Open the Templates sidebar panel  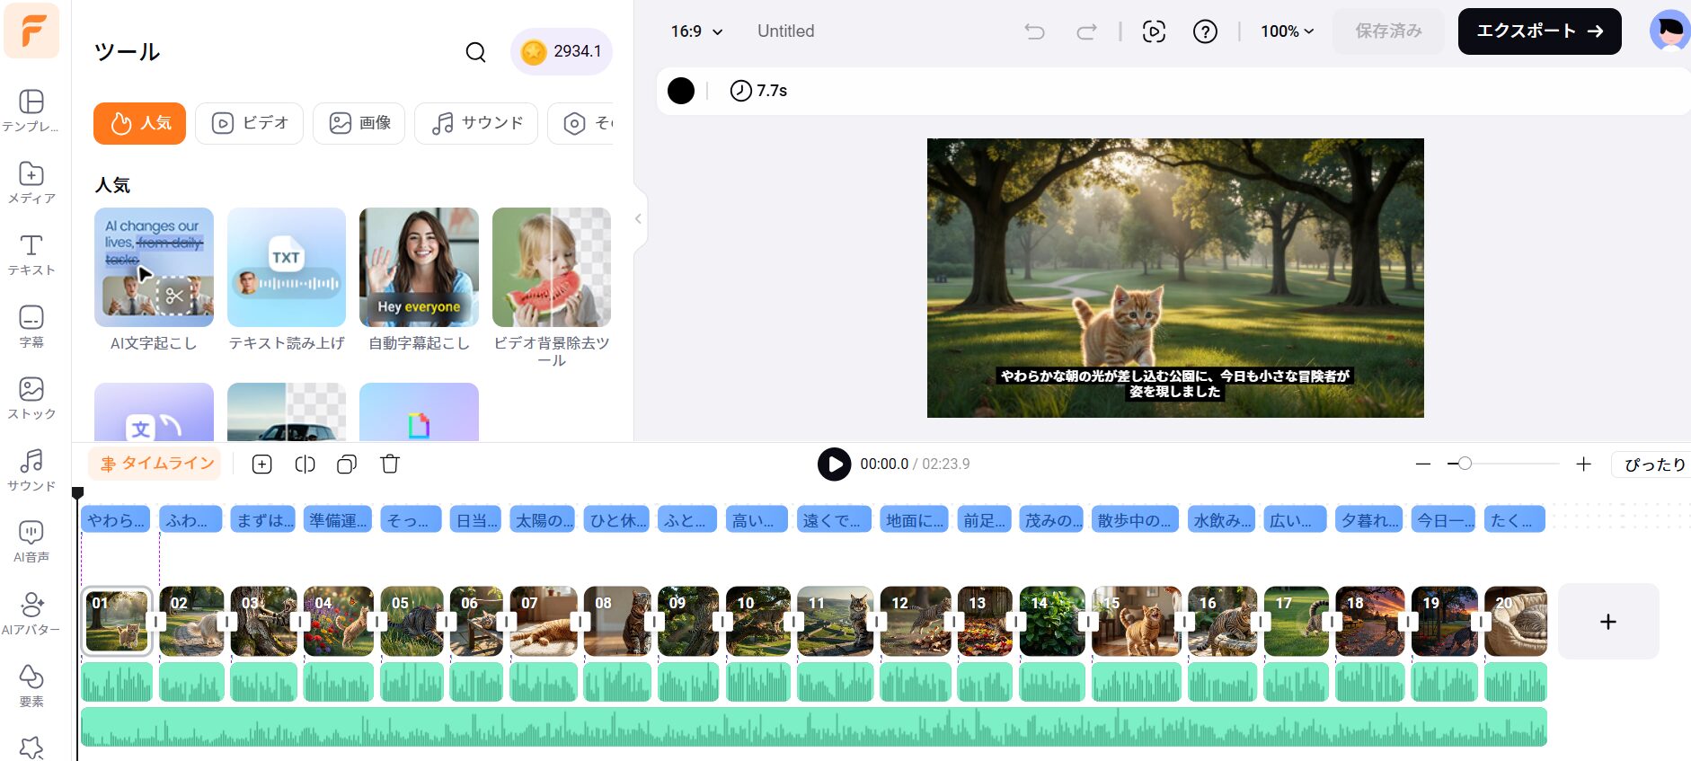31,110
